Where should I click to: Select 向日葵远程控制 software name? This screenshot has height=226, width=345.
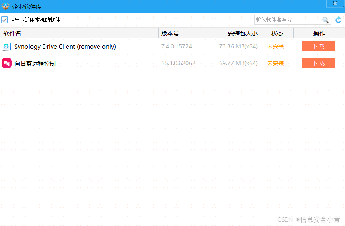click(35, 64)
